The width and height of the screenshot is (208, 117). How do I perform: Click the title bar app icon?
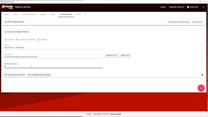click(x=2, y=2)
